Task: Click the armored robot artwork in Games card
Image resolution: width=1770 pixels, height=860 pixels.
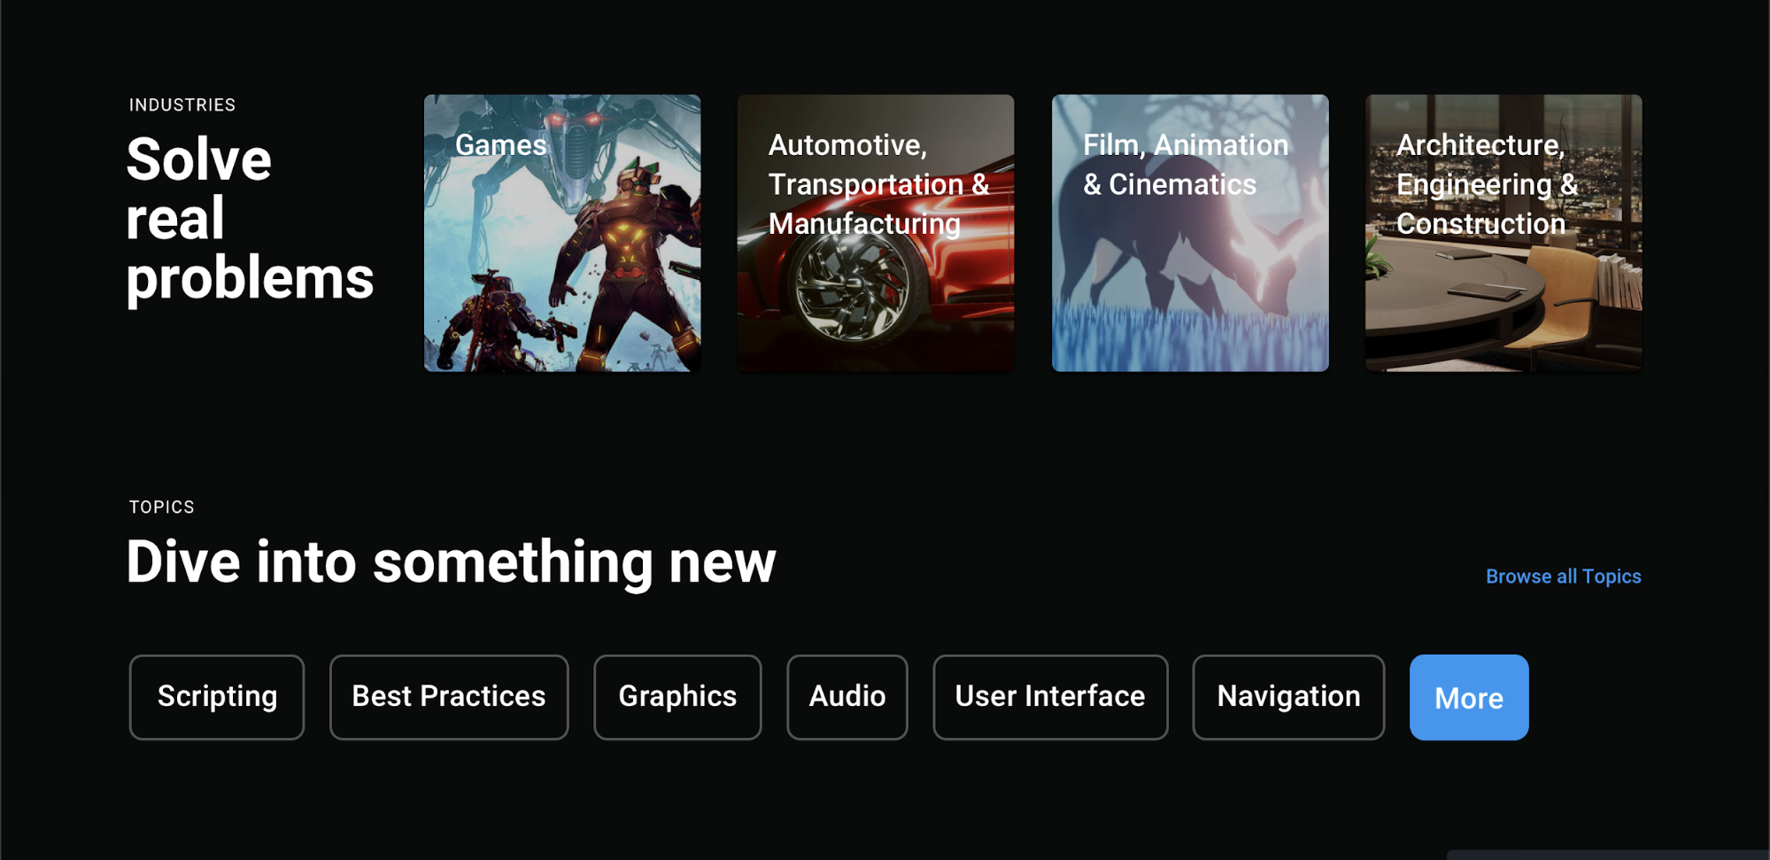Action: click(x=620, y=266)
